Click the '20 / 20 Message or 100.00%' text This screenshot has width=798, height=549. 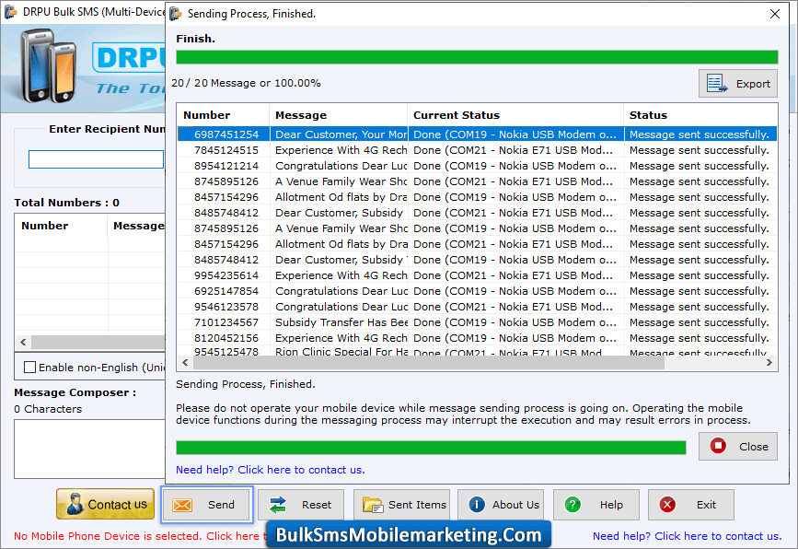pos(247,83)
